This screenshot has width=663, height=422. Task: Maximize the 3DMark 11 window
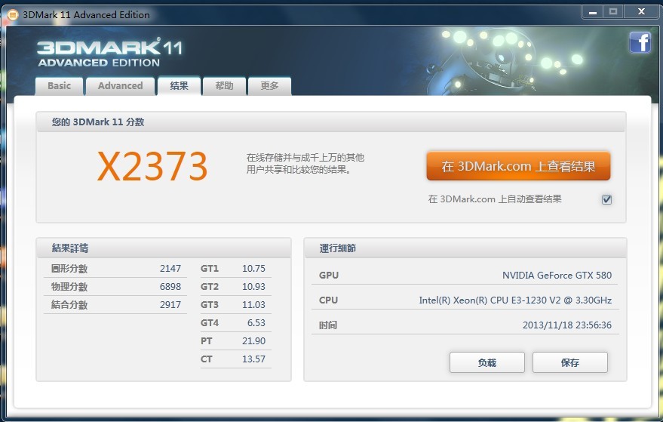coord(613,12)
